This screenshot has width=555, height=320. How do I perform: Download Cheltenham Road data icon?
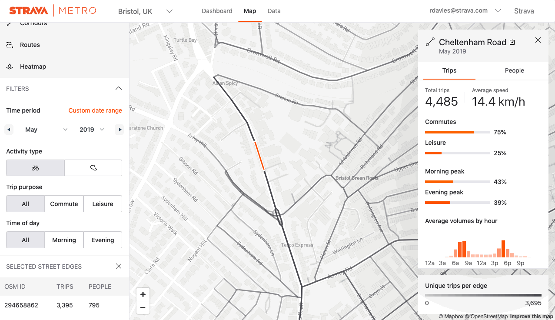click(512, 42)
